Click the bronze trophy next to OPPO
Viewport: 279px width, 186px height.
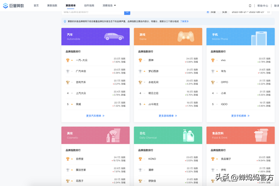click(213, 82)
